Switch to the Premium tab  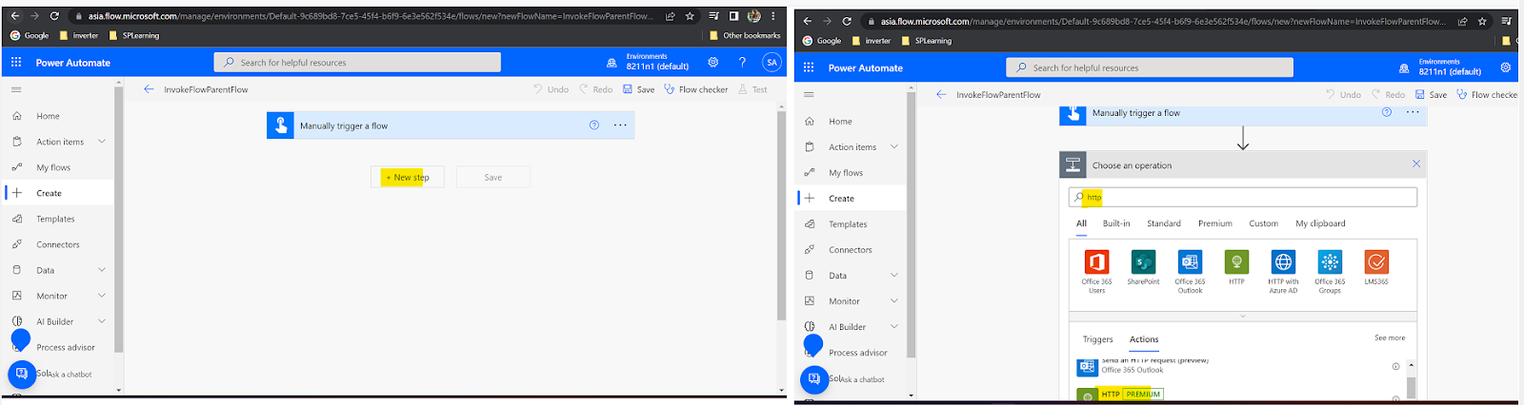(x=1215, y=223)
